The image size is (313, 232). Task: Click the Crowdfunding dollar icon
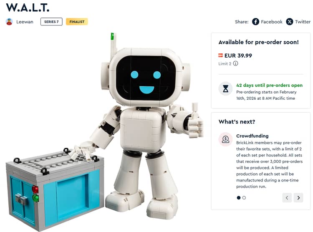click(x=225, y=139)
